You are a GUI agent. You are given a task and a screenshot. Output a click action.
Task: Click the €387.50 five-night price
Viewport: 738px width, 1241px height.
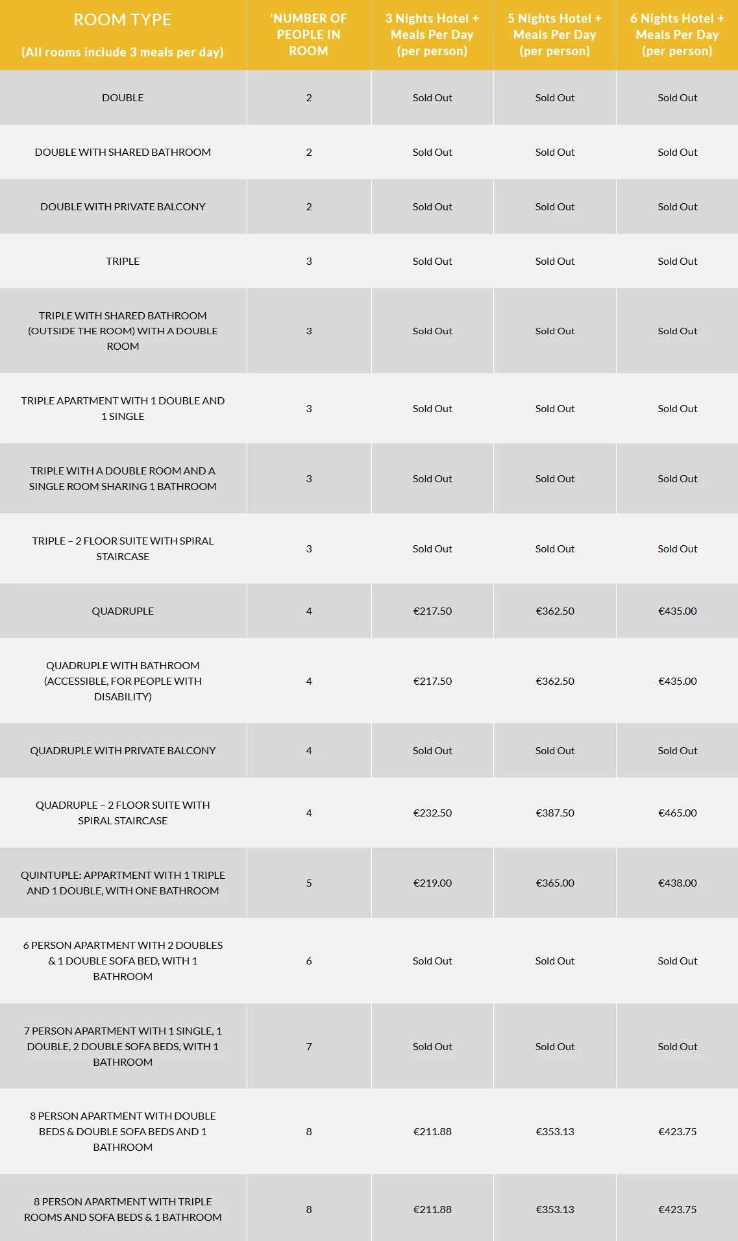(x=555, y=813)
